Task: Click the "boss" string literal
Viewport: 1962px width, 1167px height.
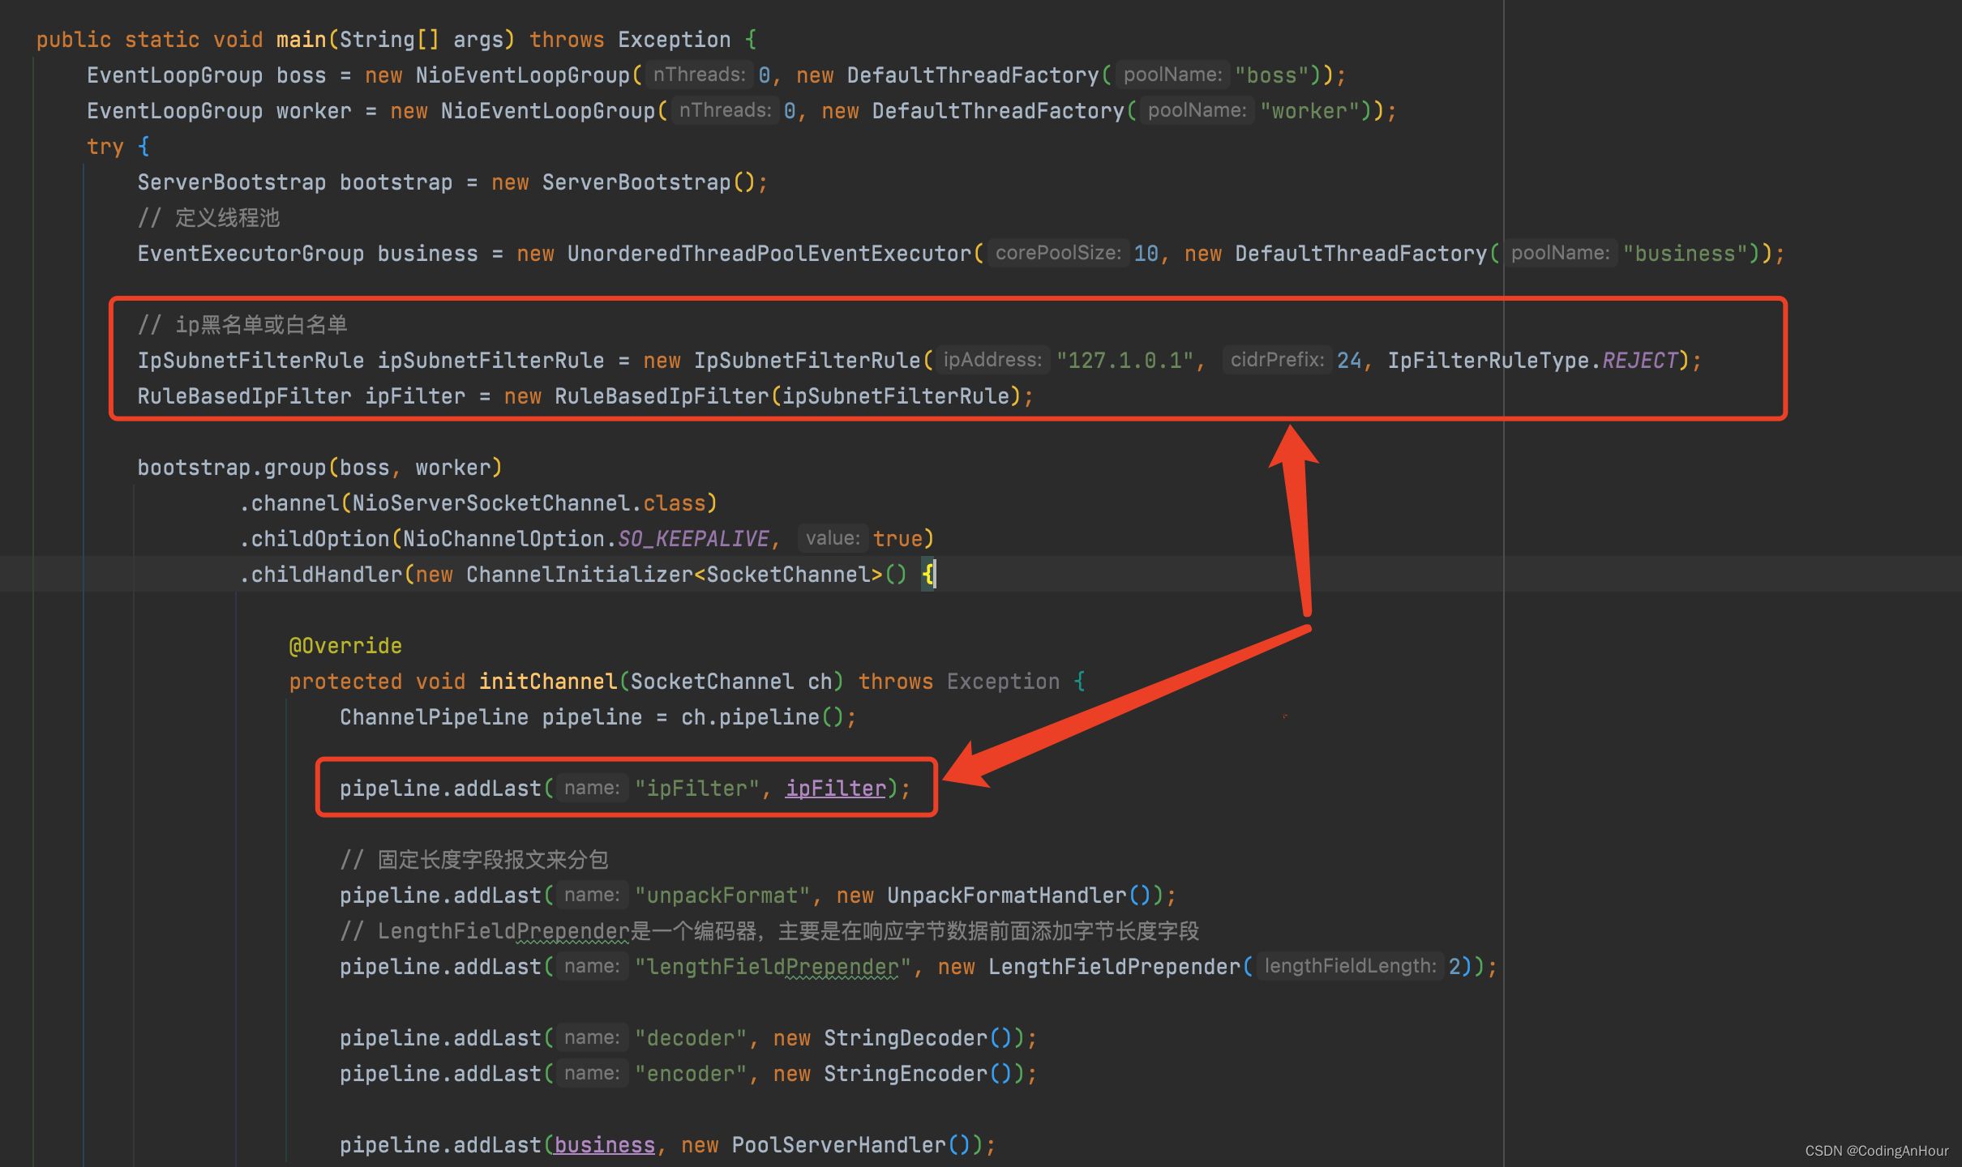Action: tap(1271, 75)
